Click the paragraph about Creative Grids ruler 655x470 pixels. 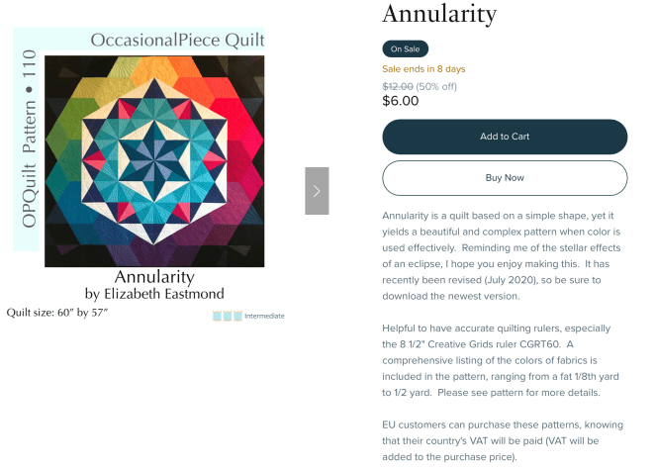[x=505, y=359]
